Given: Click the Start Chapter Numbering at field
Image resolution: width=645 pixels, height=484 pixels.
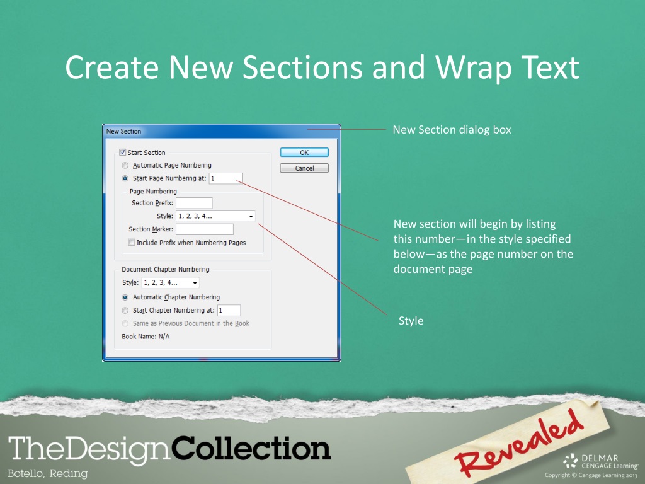Looking at the screenshot, I should point(229,310).
